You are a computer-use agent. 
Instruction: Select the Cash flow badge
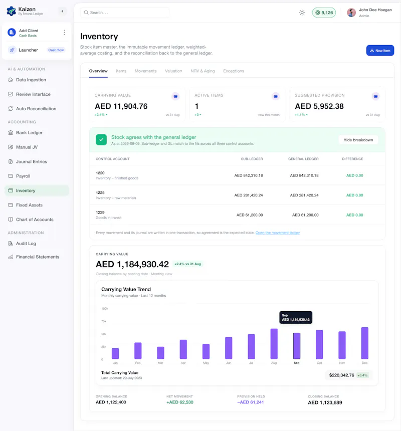coord(56,50)
